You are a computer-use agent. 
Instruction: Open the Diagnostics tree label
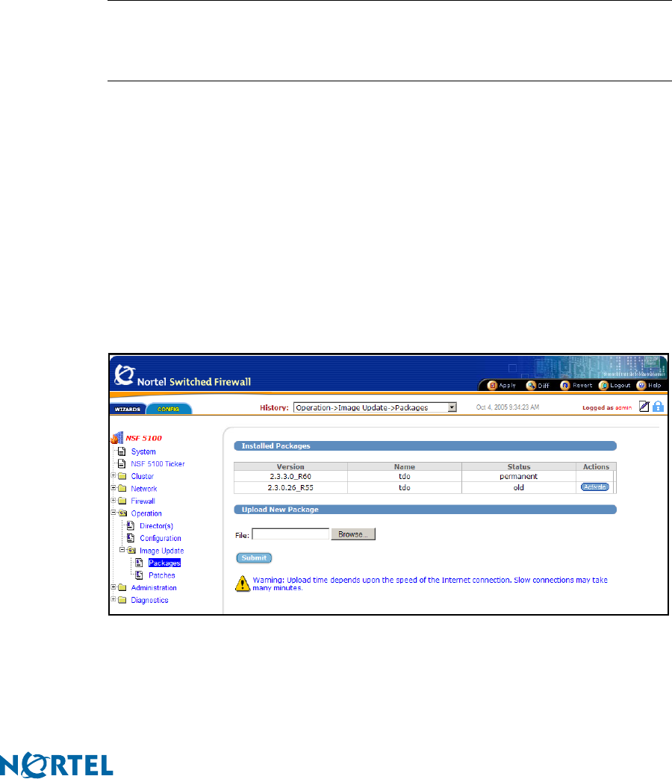pyautogui.click(x=149, y=600)
